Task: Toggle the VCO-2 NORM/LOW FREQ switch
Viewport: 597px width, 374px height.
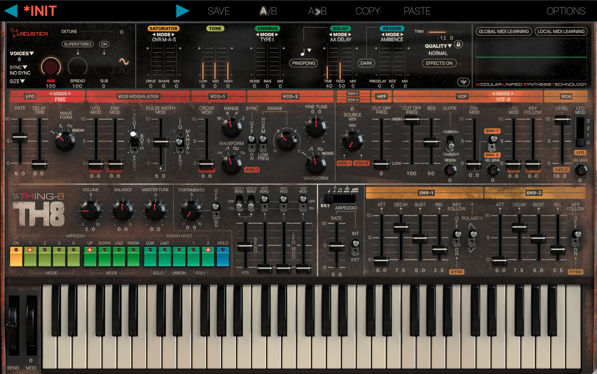Action: click(263, 143)
